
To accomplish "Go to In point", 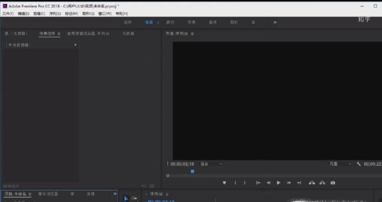I will pyautogui.click(x=258, y=183).
